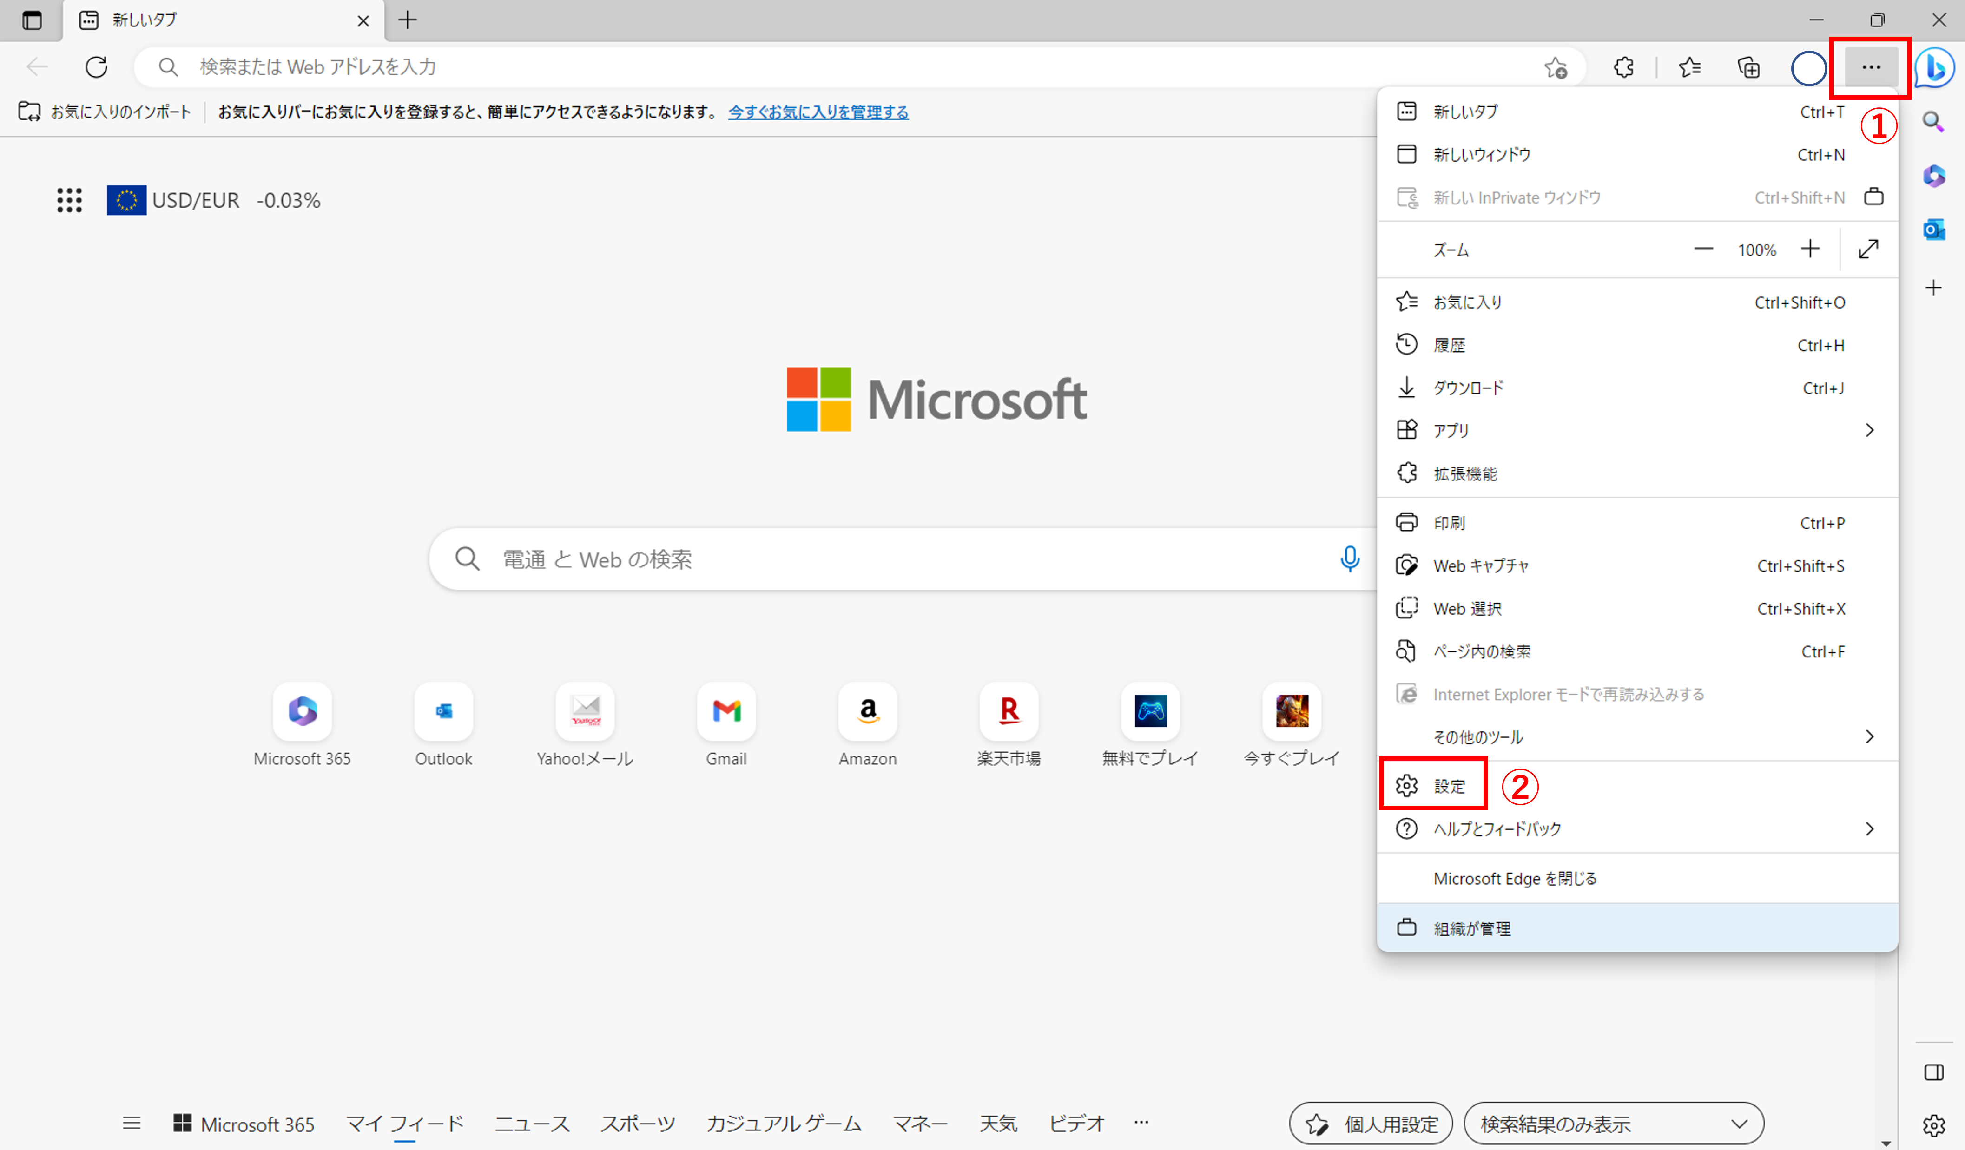The image size is (1965, 1150).
Task: Click お気に入りのインポート in favorites bar
Action: (105, 112)
